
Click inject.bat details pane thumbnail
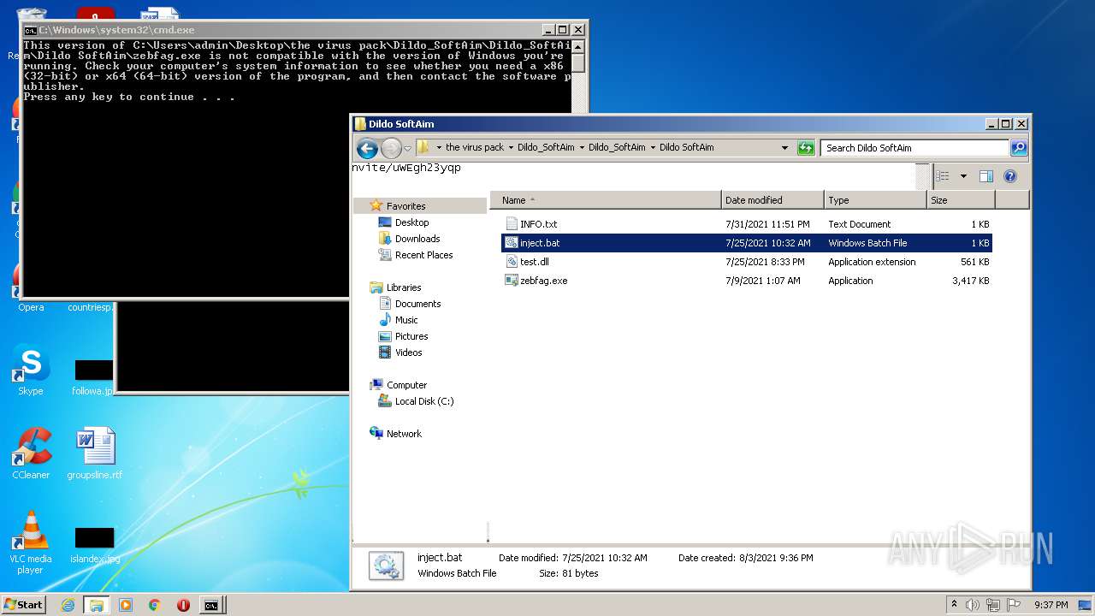click(386, 566)
